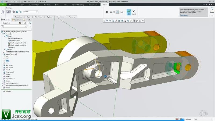Screen dimensions: 215x121
Task: Expand the Extrude 1 feature node
Action: pyautogui.click(x=2, y=81)
